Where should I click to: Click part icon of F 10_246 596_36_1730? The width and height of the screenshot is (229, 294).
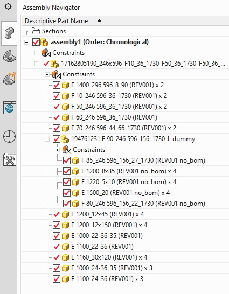65,96
